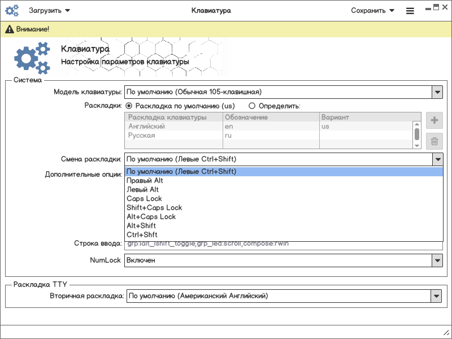Screen dimensions: 452x339
Task: Open the NumLock dropdown
Action: 437,260
